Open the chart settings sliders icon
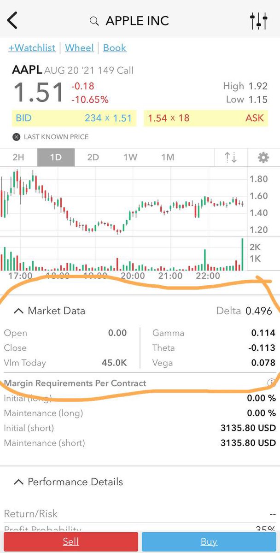Viewport: 280px width, 553px height. [x=259, y=21]
